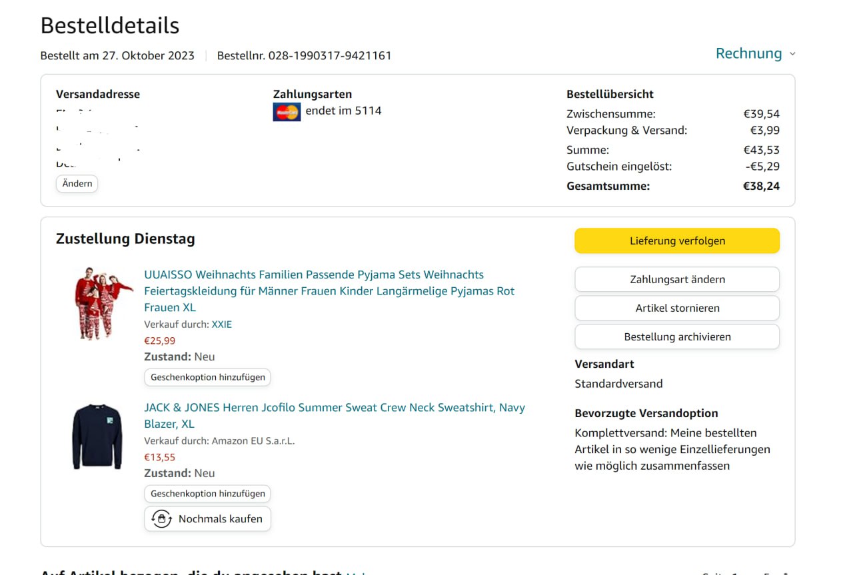Open the Rechnung dropdown link

(748, 53)
